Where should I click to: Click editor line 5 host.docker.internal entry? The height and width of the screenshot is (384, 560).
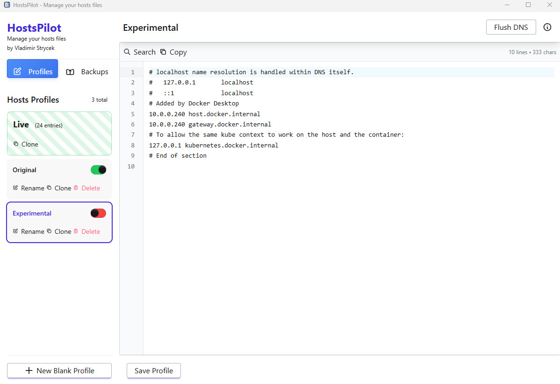(x=205, y=114)
